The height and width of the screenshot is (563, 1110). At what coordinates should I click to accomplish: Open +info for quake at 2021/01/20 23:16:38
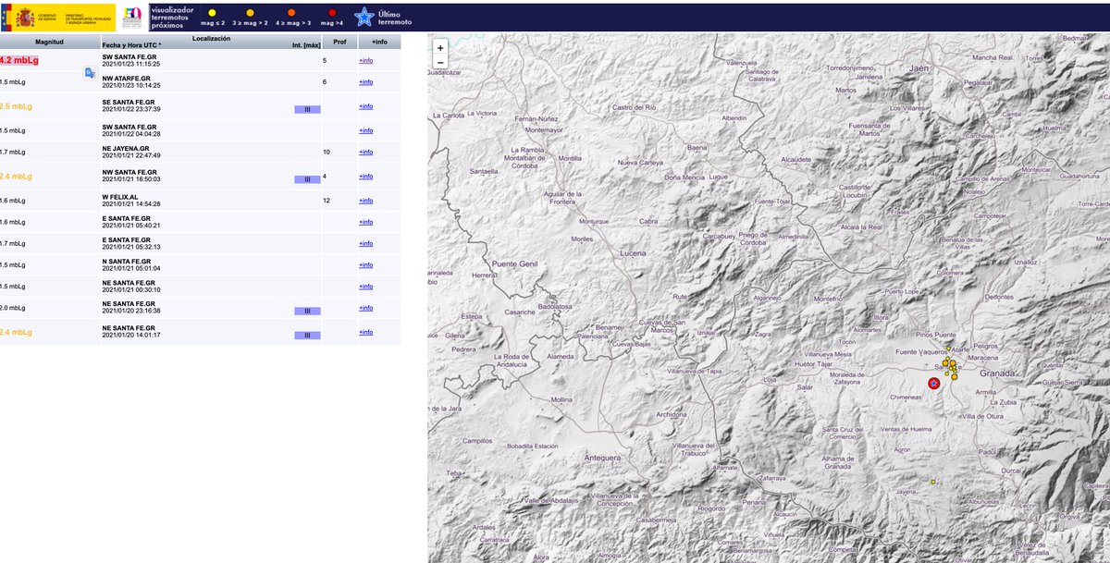point(366,308)
